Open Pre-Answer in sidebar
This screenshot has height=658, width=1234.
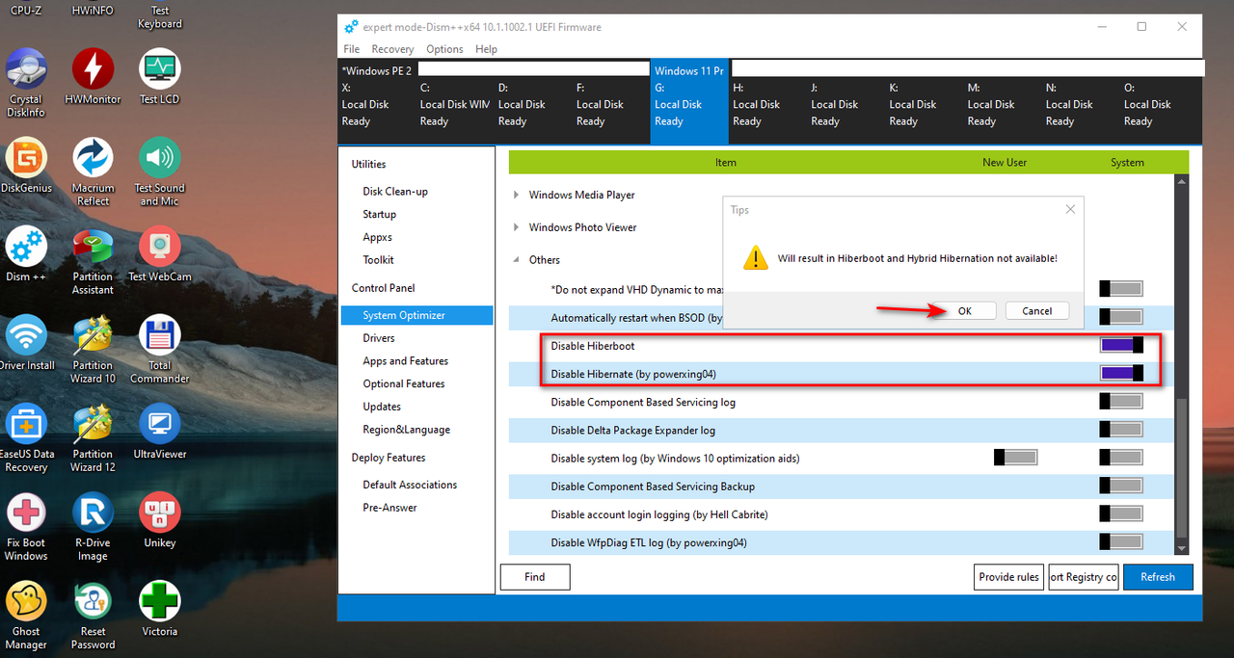pos(390,508)
